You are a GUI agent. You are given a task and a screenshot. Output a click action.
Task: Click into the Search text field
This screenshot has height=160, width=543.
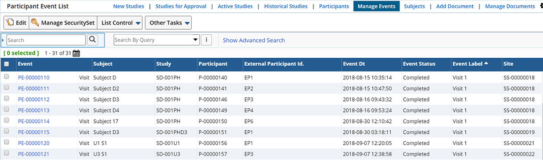[x=46, y=40]
